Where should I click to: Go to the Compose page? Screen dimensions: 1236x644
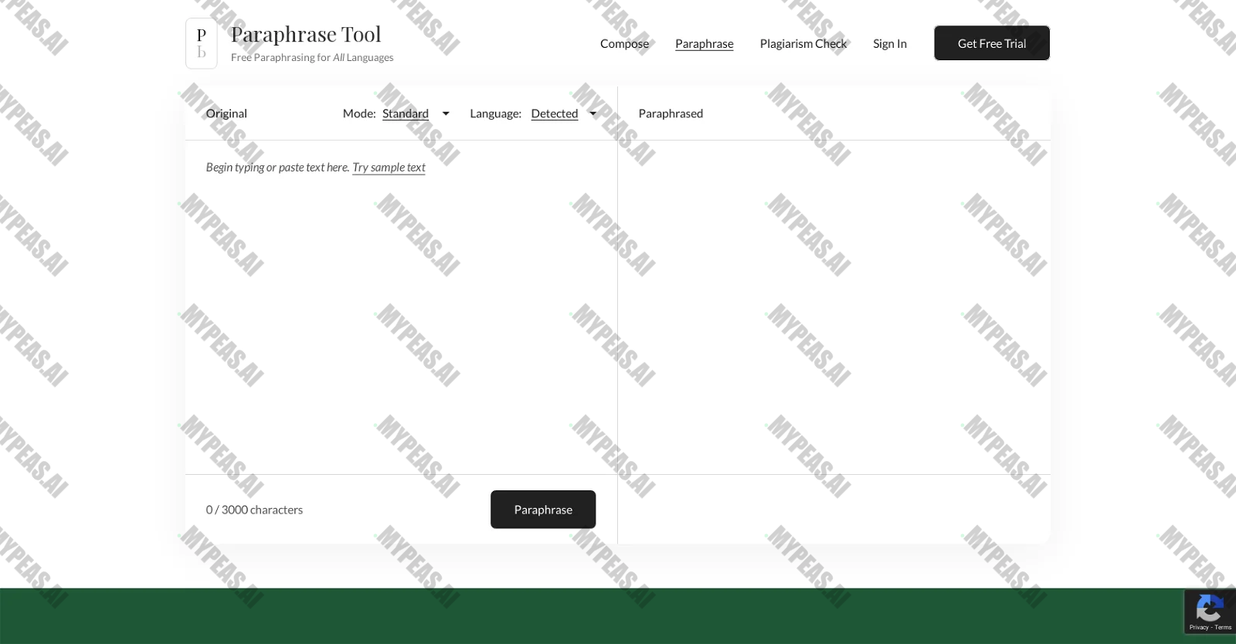(x=624, y=43)
